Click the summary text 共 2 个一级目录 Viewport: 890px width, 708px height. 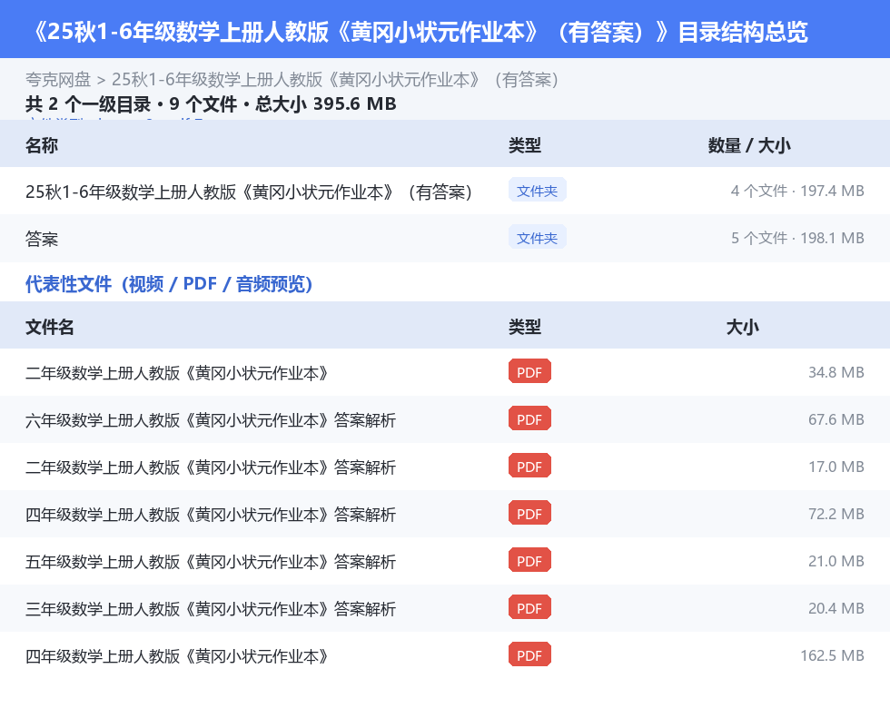pos(88,103)
